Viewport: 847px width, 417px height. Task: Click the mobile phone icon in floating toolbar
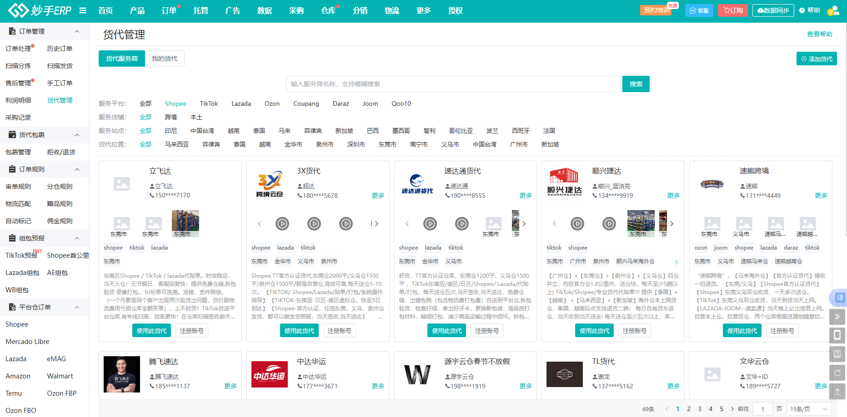(x=837, y=335)
